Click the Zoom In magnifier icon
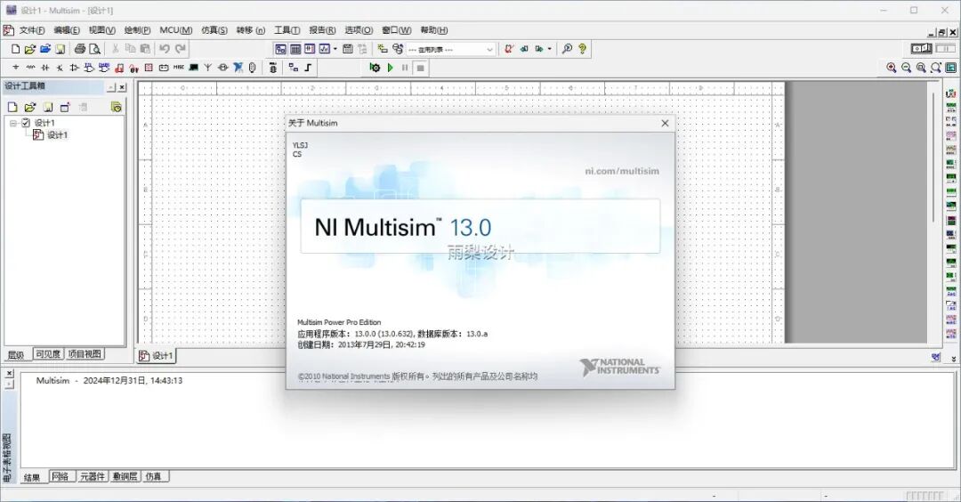961x502 pixels. 891,68
